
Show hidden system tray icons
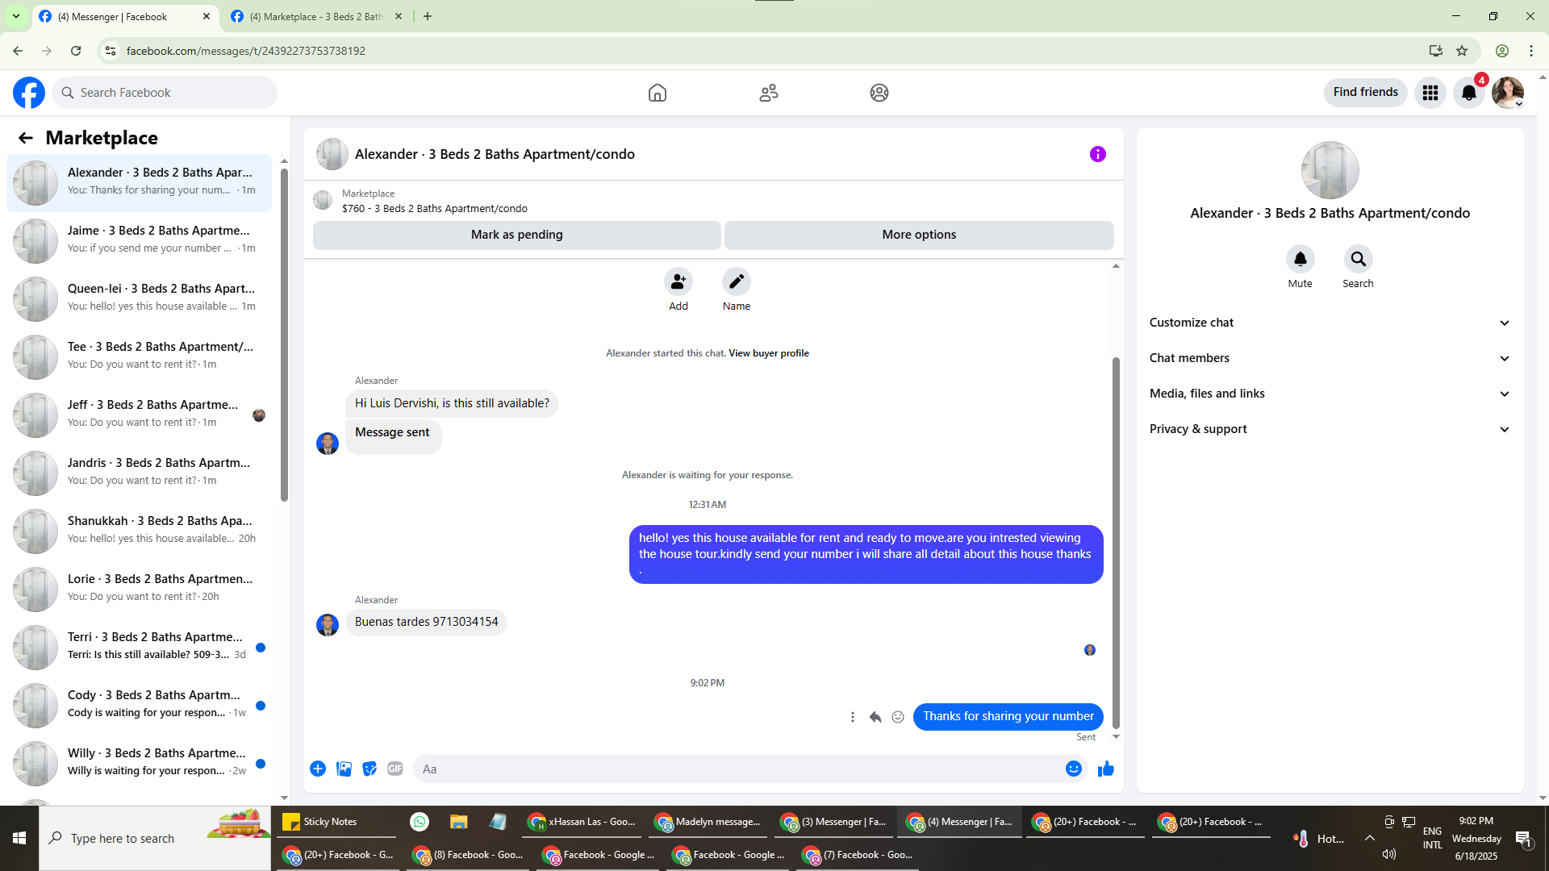point(1370,839)
